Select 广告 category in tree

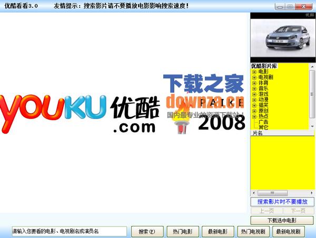click(x=263, y=122)
